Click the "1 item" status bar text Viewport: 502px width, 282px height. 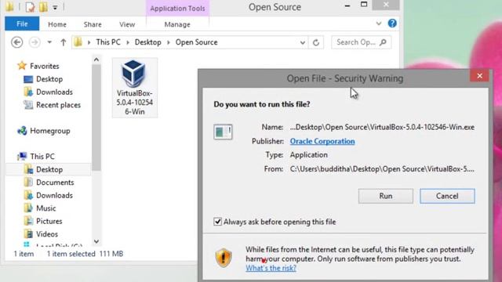click(x=24, y=254)
